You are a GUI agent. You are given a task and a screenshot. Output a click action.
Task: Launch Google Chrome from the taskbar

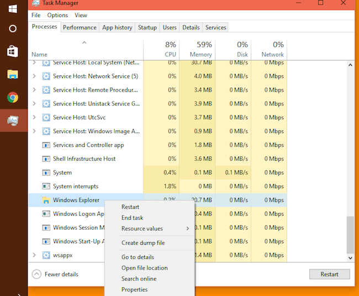pyautogui.click(x=13, y=98)
